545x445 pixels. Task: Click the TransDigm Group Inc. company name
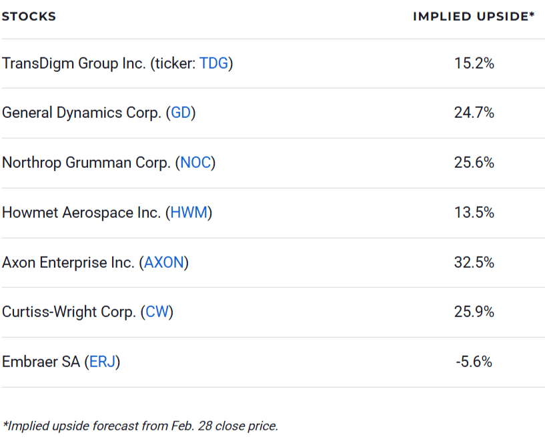tap(73, 63)
